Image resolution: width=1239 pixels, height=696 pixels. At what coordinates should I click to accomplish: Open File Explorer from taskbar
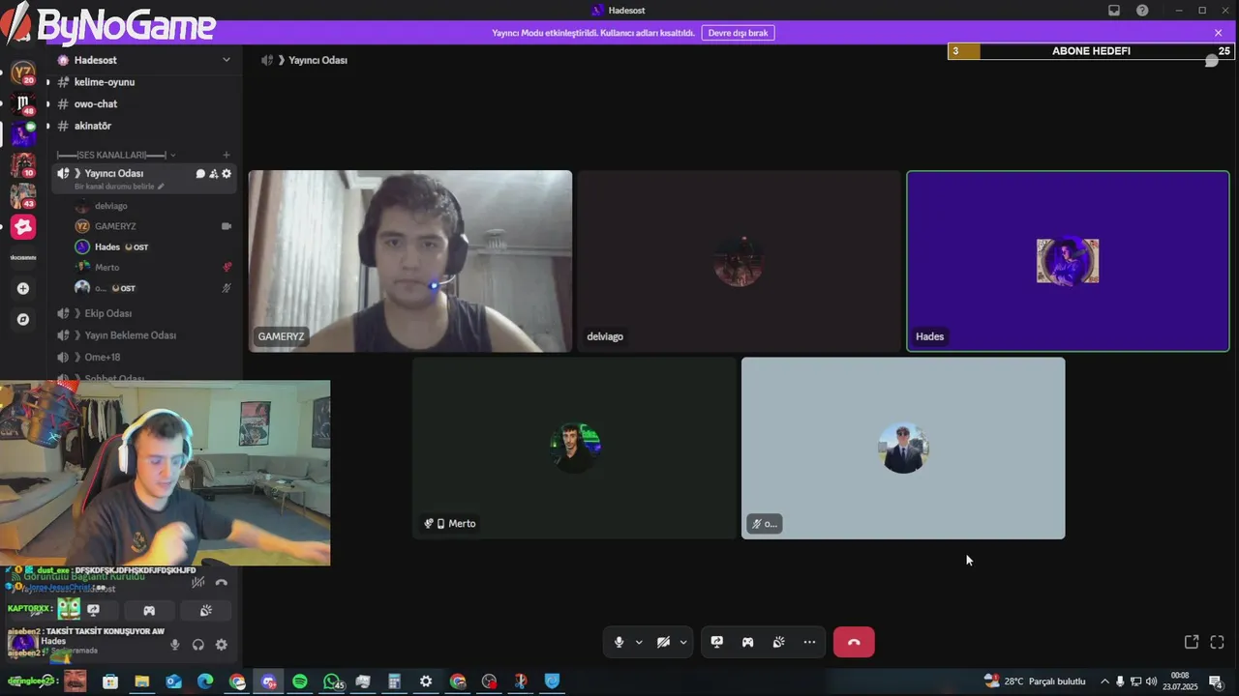[142, 681]
